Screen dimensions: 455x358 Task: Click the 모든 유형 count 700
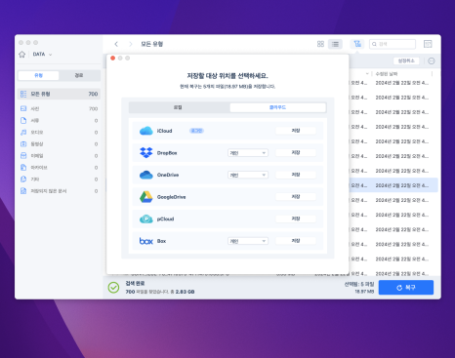(x=93, y=94)
